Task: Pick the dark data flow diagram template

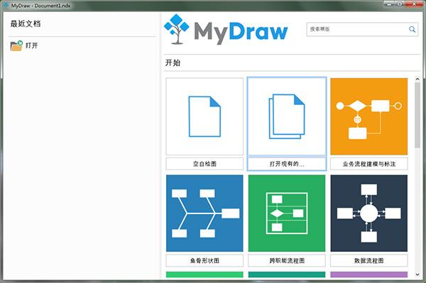Action: [369, 213]
